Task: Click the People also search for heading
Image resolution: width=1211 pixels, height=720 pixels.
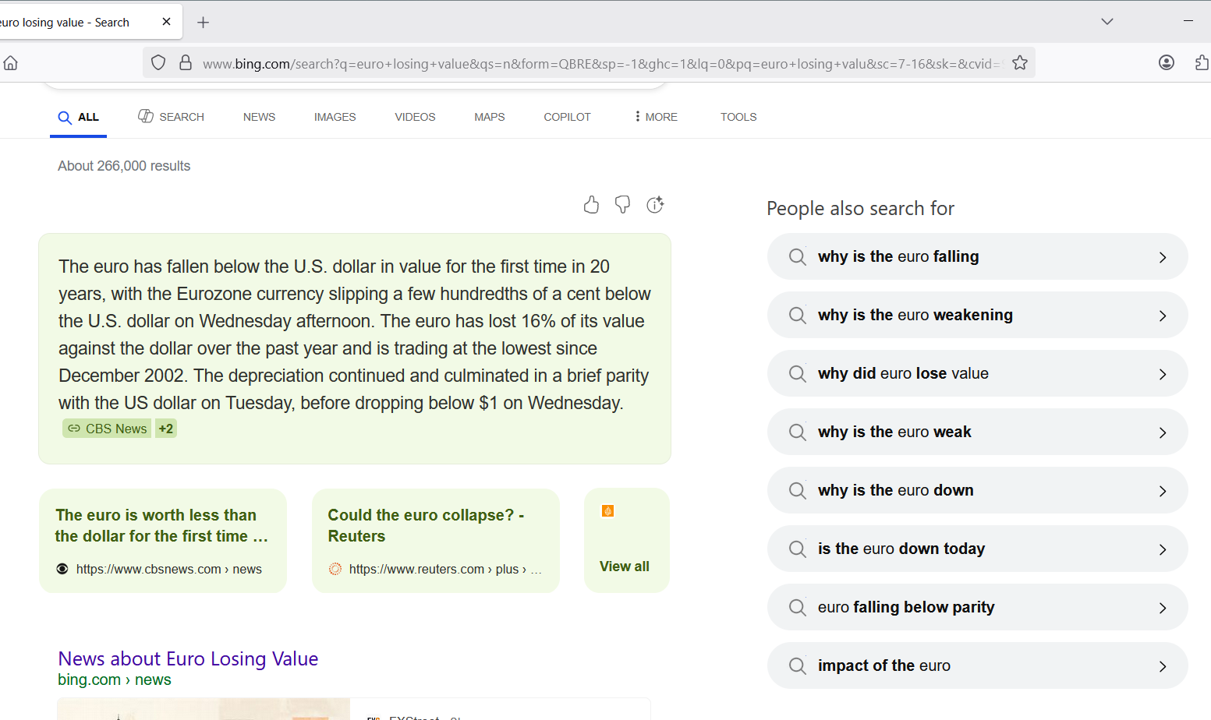Action: pyautogui.click(x=860, y=208)
